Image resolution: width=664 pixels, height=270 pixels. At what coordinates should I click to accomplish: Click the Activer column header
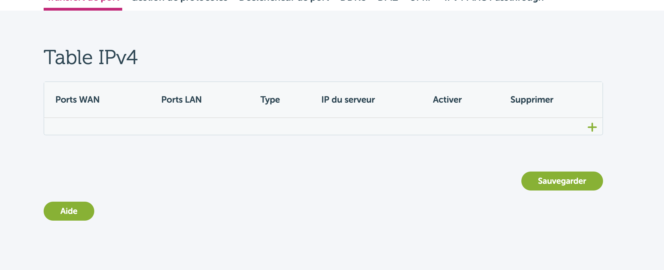pos(447,100)
